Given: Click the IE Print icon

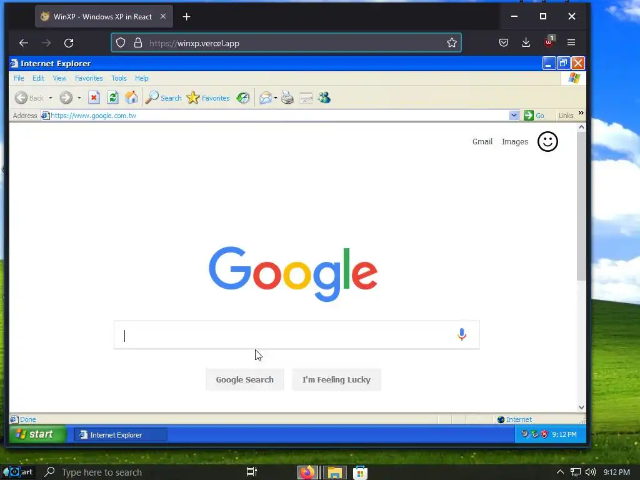Looking at the screenshot, I should 287,97.
